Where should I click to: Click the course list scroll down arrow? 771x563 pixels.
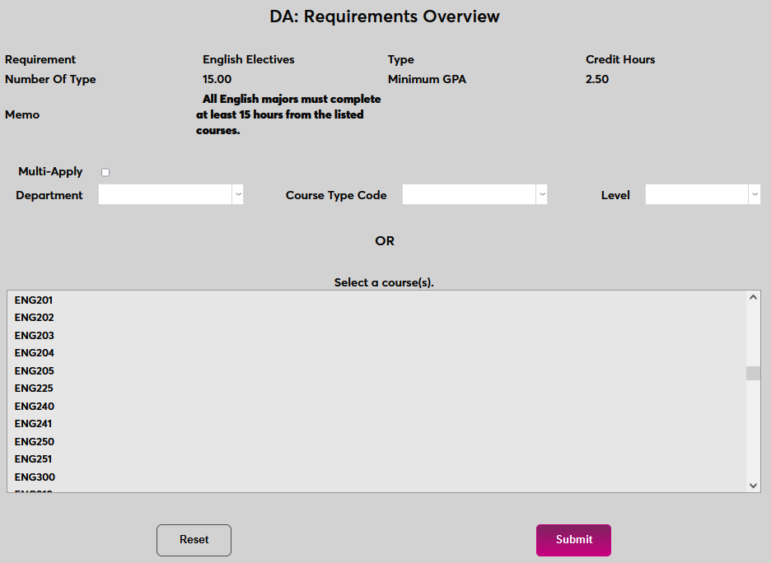coord(753,486)
